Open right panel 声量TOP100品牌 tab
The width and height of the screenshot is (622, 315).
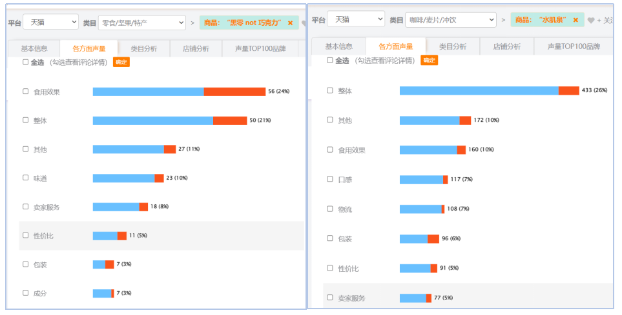pos(574,46)
